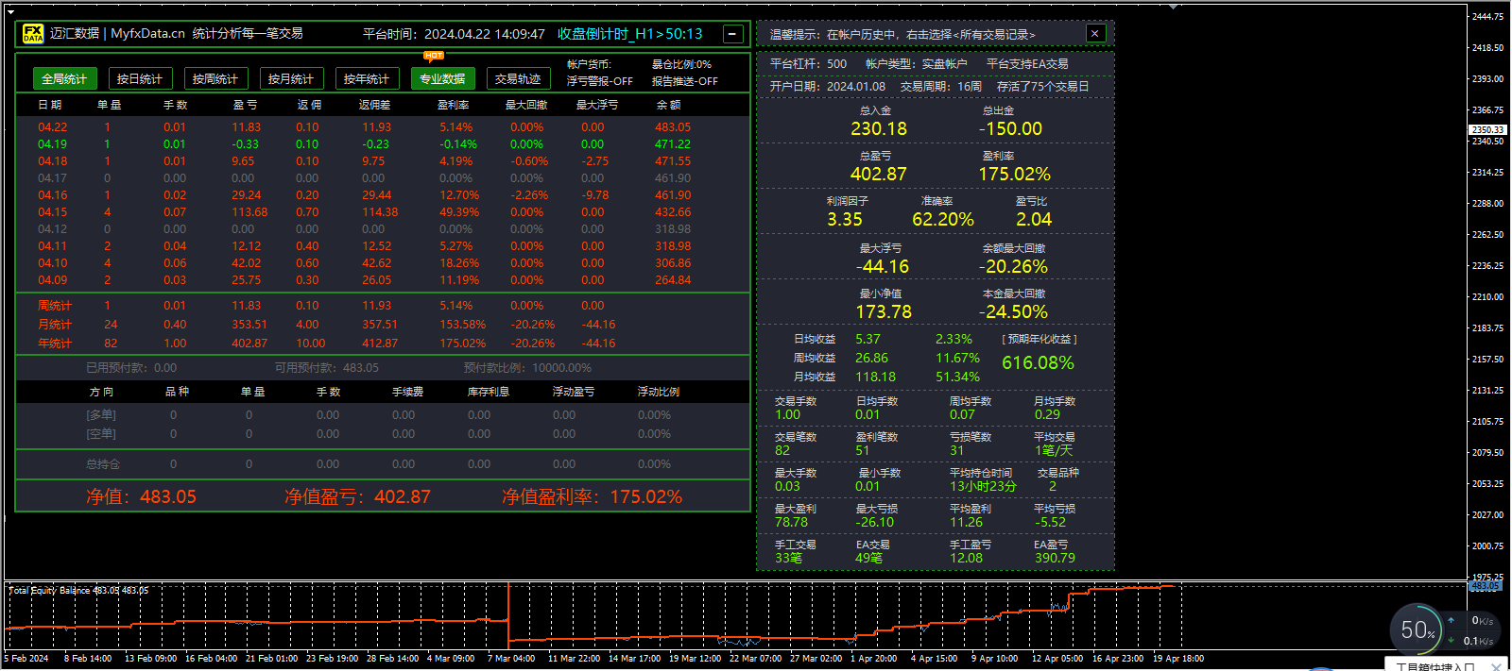The width and height of the screenshot is (1512, 671).
Task: Click the 盈亏比 value 2.04
Action: point(1034,220)
